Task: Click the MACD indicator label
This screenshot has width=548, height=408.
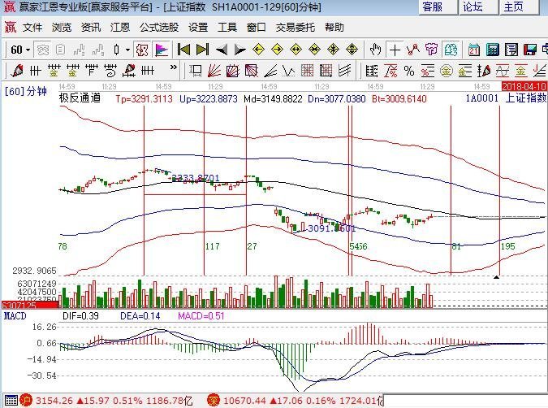Action: pos(15,316)
